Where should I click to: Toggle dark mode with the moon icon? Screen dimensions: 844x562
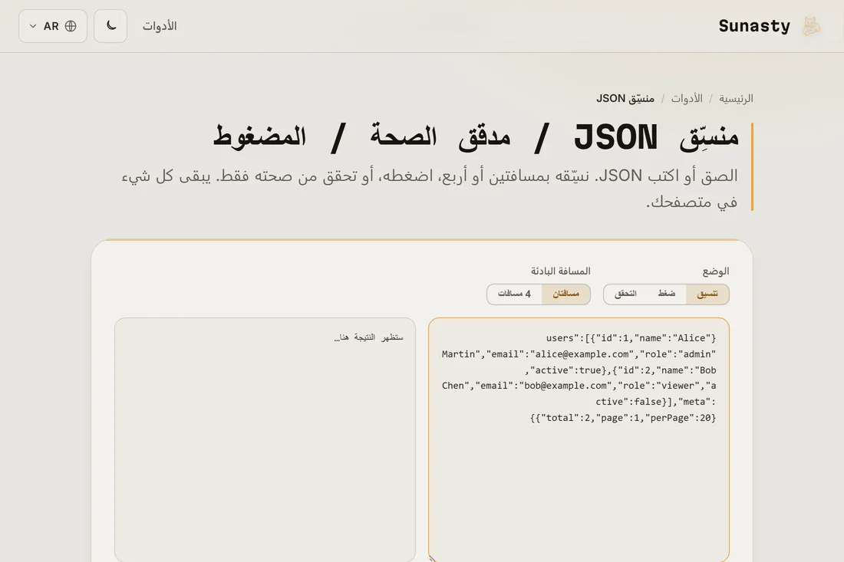coord(110,26)
